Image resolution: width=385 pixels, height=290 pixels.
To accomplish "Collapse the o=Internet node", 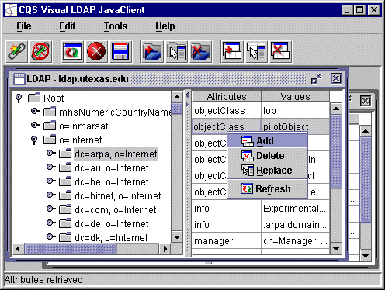I will click(34, 140).
